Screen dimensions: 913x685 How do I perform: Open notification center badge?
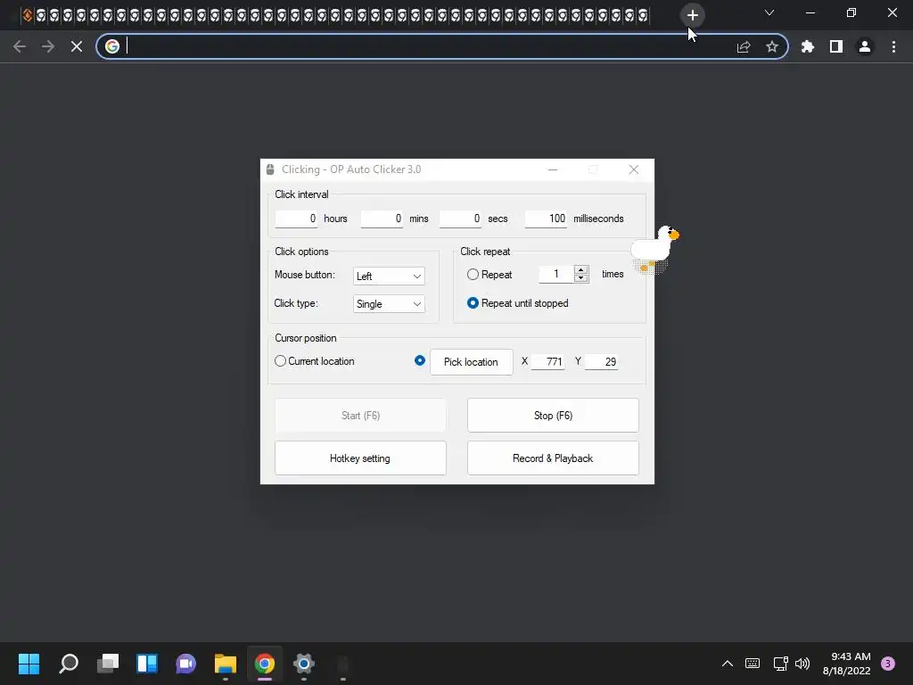pos(888,664)
